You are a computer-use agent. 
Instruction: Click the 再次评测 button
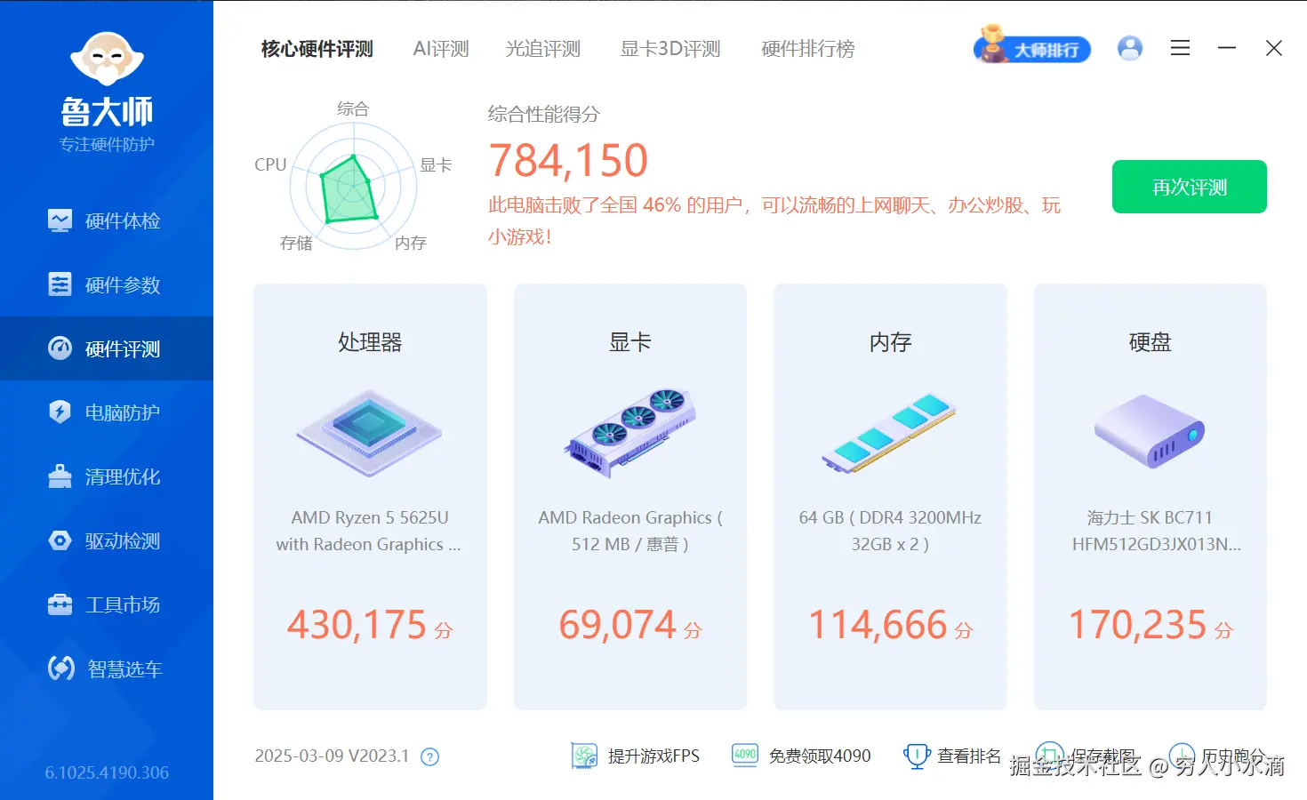[x=1189, y=187]
